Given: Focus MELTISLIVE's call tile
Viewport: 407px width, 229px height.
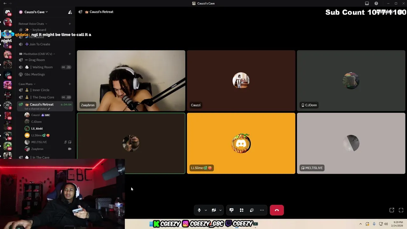Looking at the screenshot, I should coord(351,143).
